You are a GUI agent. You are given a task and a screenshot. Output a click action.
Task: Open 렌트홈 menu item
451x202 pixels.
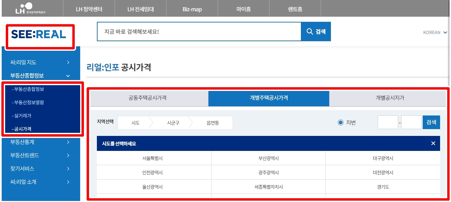point(295,9)
